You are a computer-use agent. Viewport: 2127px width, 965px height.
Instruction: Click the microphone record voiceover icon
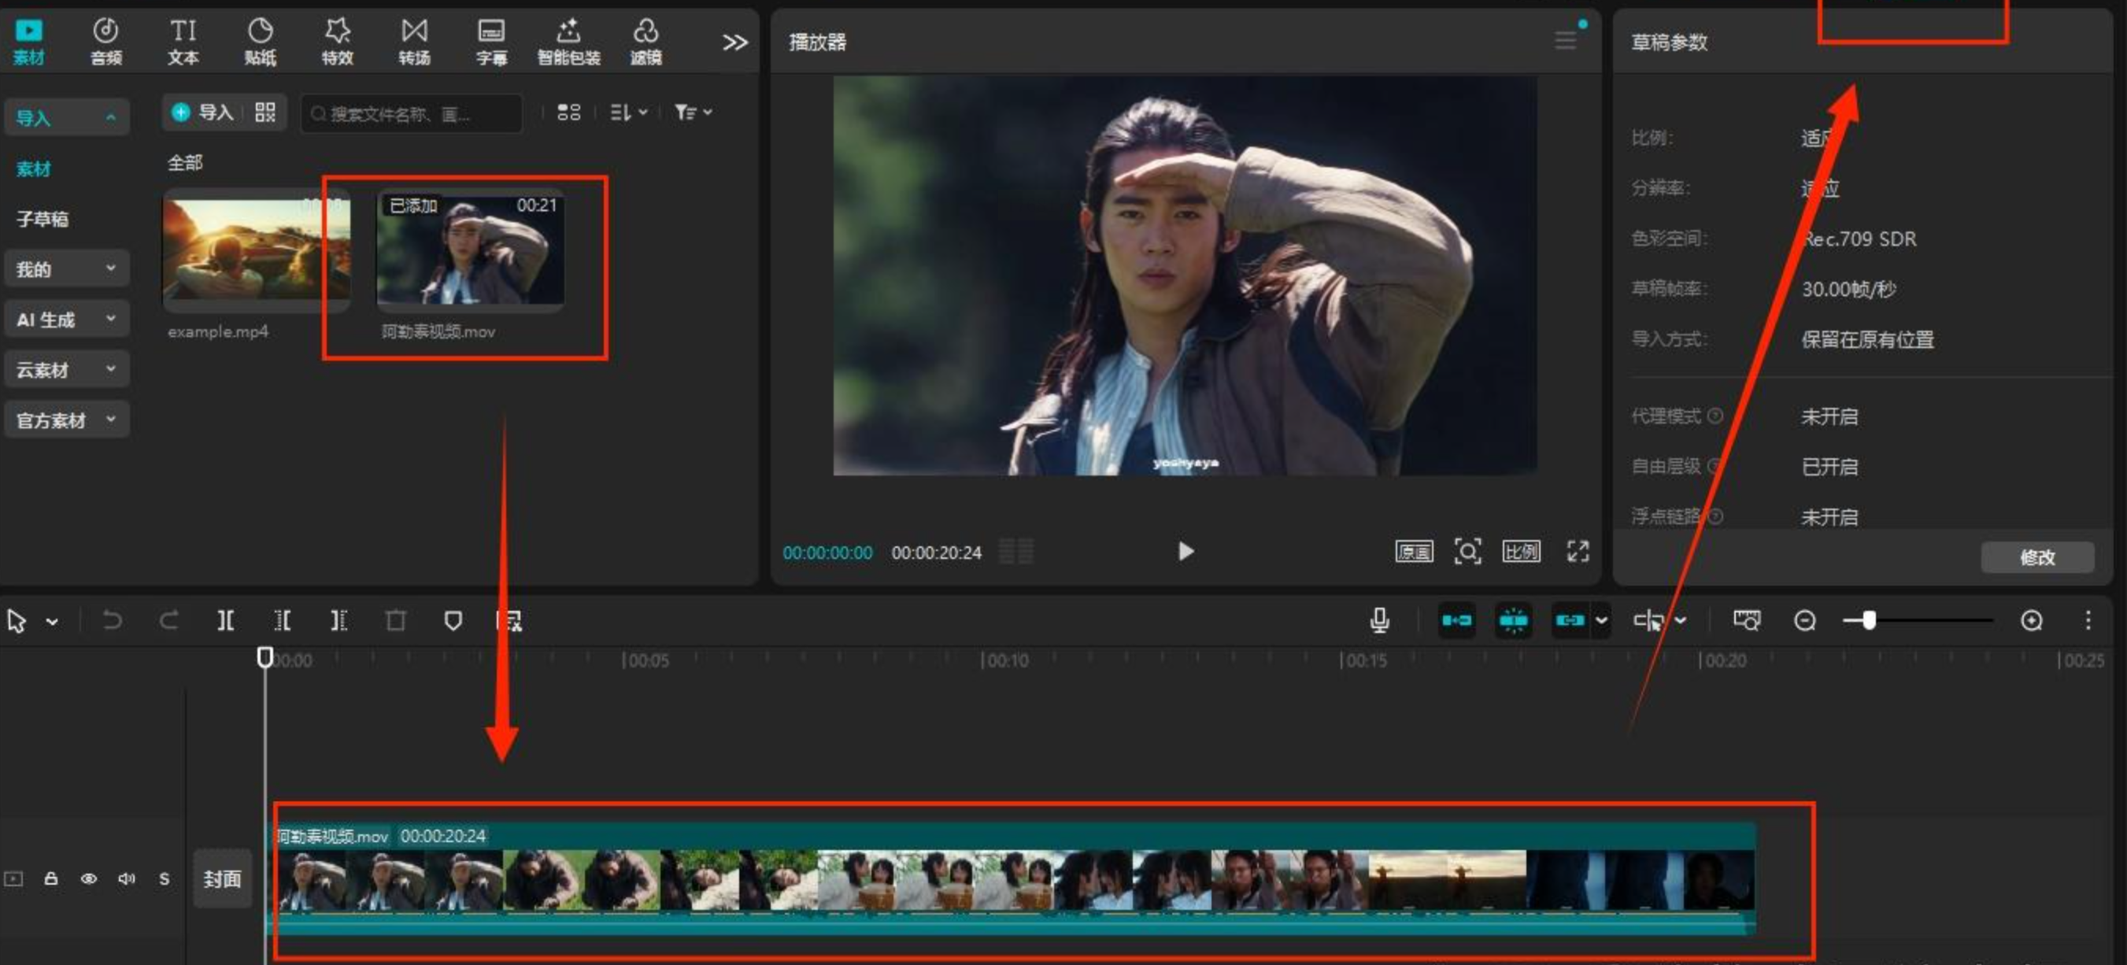tap(1379, 620)
